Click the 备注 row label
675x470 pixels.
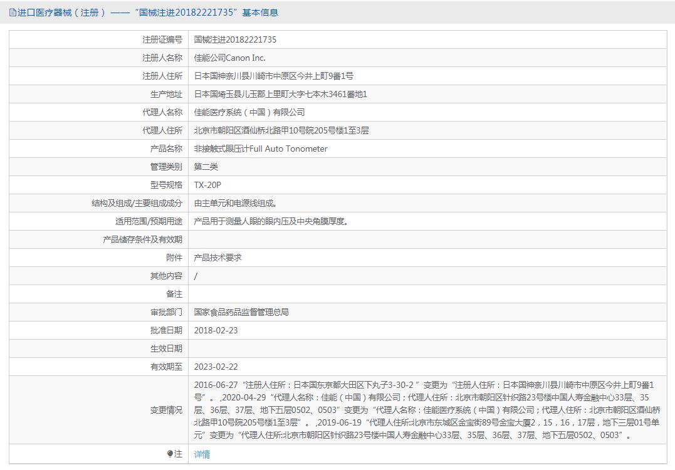point(174,293)
